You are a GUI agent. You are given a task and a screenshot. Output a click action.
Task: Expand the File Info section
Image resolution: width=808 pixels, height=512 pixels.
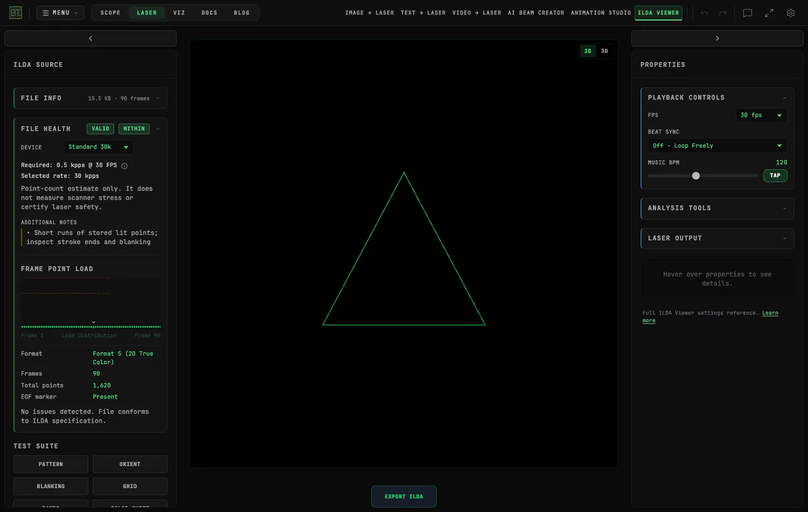click(91, 98)
